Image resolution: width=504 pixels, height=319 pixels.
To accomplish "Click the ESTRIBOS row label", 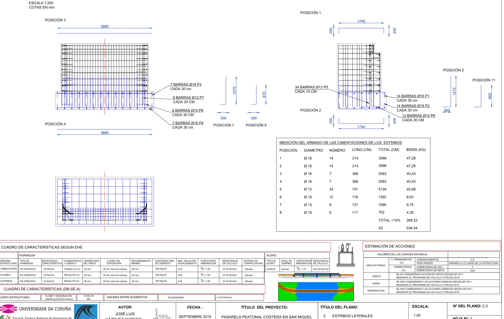I will (6, 281).
